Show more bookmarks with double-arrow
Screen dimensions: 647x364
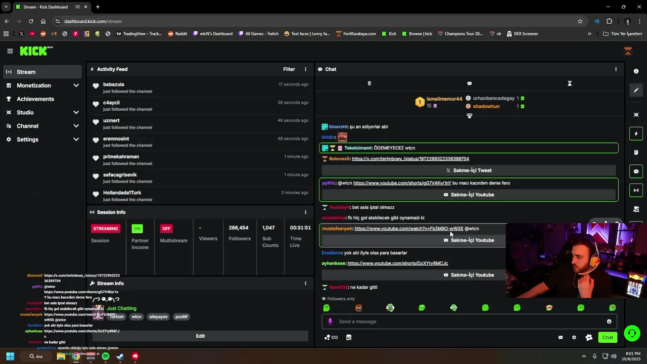(589, 34)
